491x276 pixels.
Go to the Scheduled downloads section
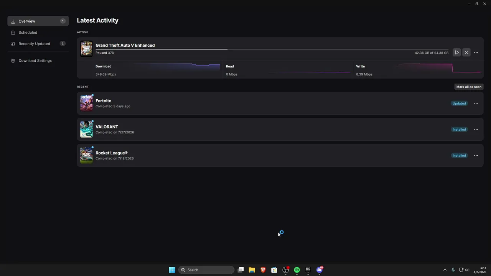coord(38,33)
